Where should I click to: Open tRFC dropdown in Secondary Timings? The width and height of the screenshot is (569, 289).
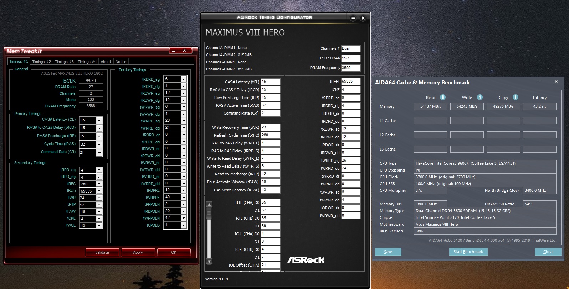click(x=99, y=184)
